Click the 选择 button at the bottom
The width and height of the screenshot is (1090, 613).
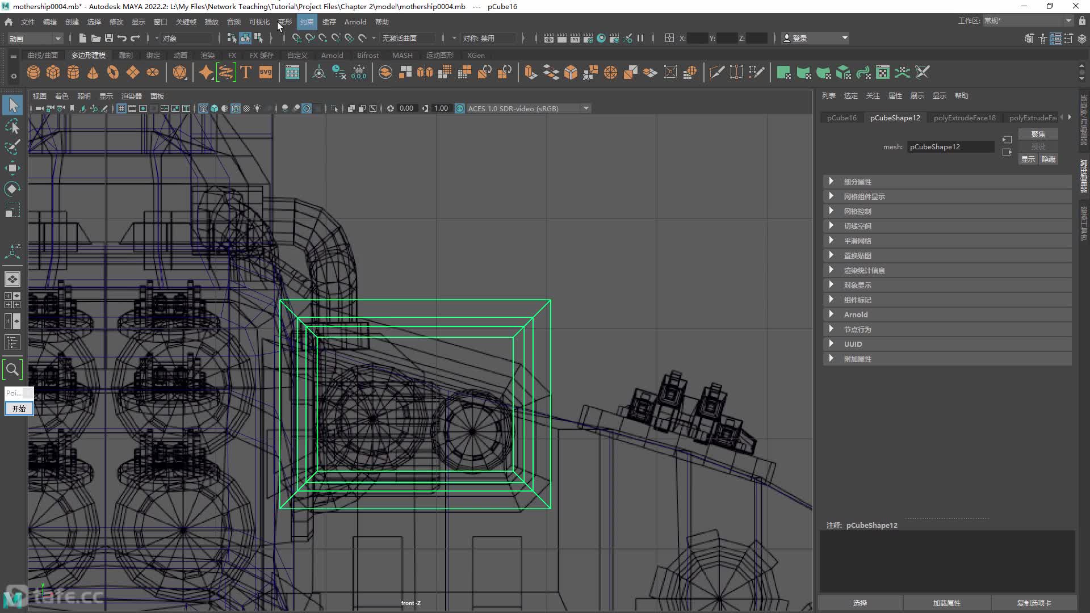(x=860, y=603)
